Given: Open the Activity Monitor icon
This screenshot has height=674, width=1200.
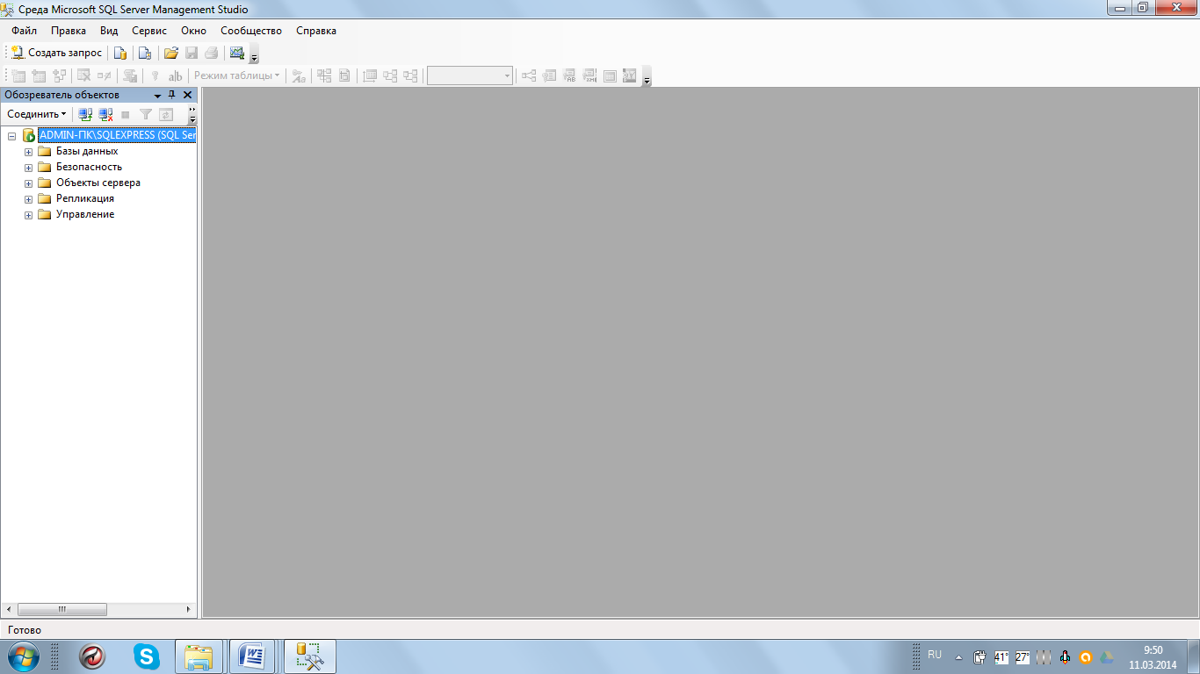Looking at the screenshot, I should 237,53.
